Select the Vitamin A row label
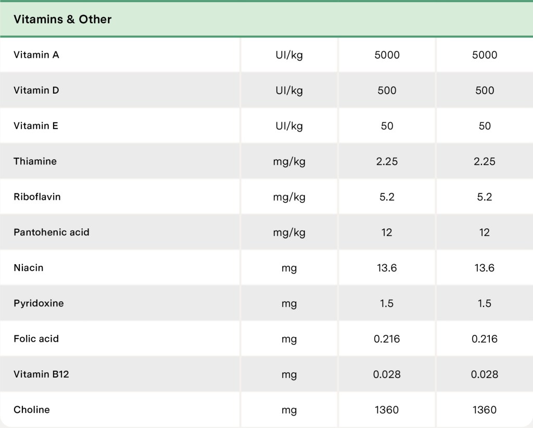 pos(36,55)
